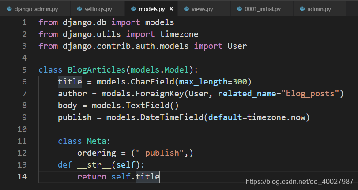The height and width of the screenshot is (190, 358).
Task: Click the Python icon on models.py tab
Action: 134,9
